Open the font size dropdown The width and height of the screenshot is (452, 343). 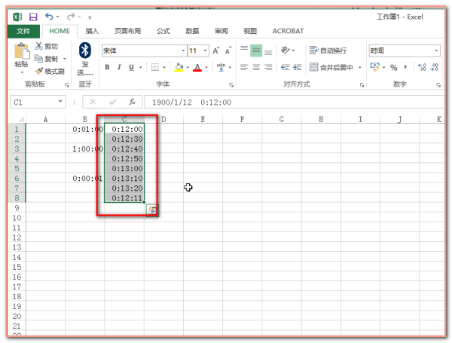pos(205,51)
